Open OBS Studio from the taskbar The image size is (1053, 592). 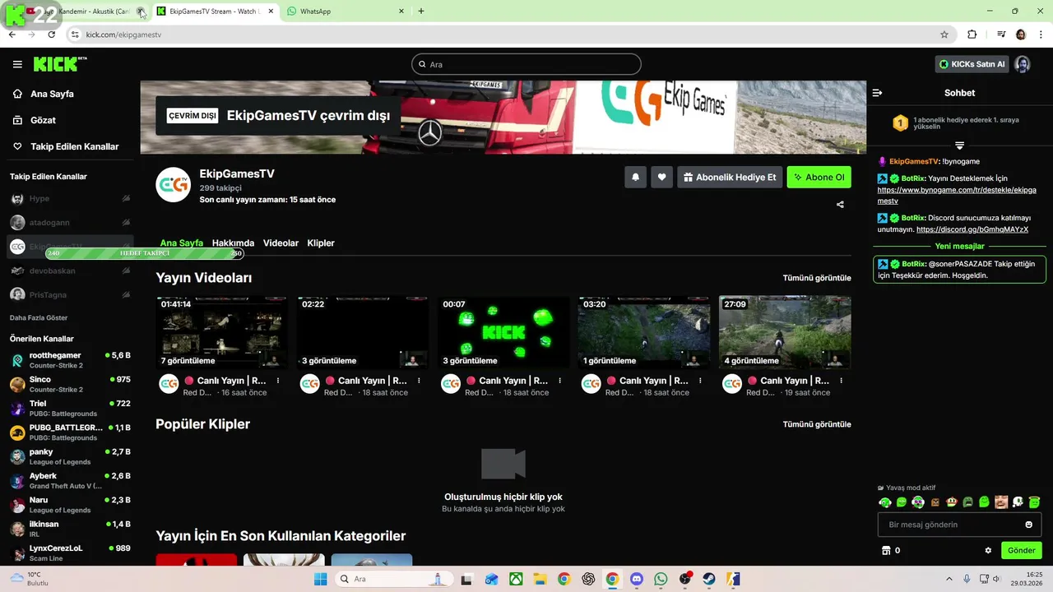click(x=684, y=579)
